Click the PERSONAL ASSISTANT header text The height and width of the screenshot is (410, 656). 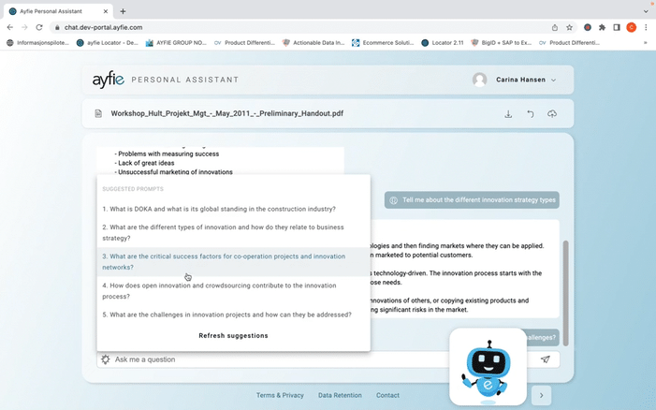pos(185,80)
